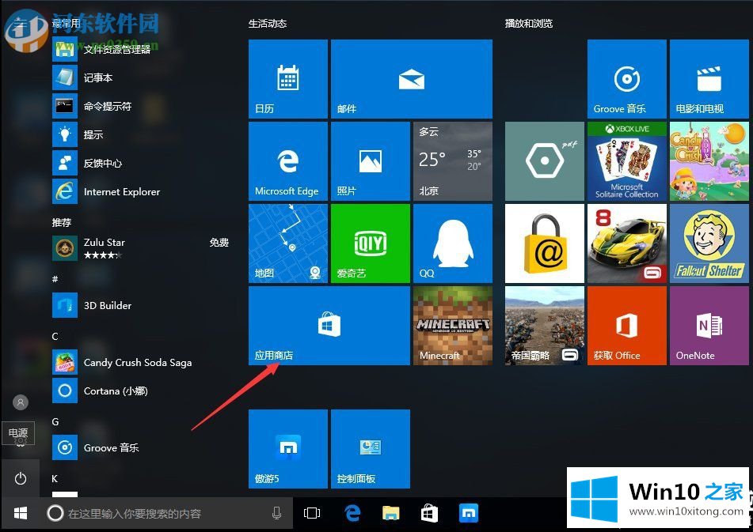Screen dimensions: 753x532
Task: Click the C section letter header
Action: click(x=55, y=336)
